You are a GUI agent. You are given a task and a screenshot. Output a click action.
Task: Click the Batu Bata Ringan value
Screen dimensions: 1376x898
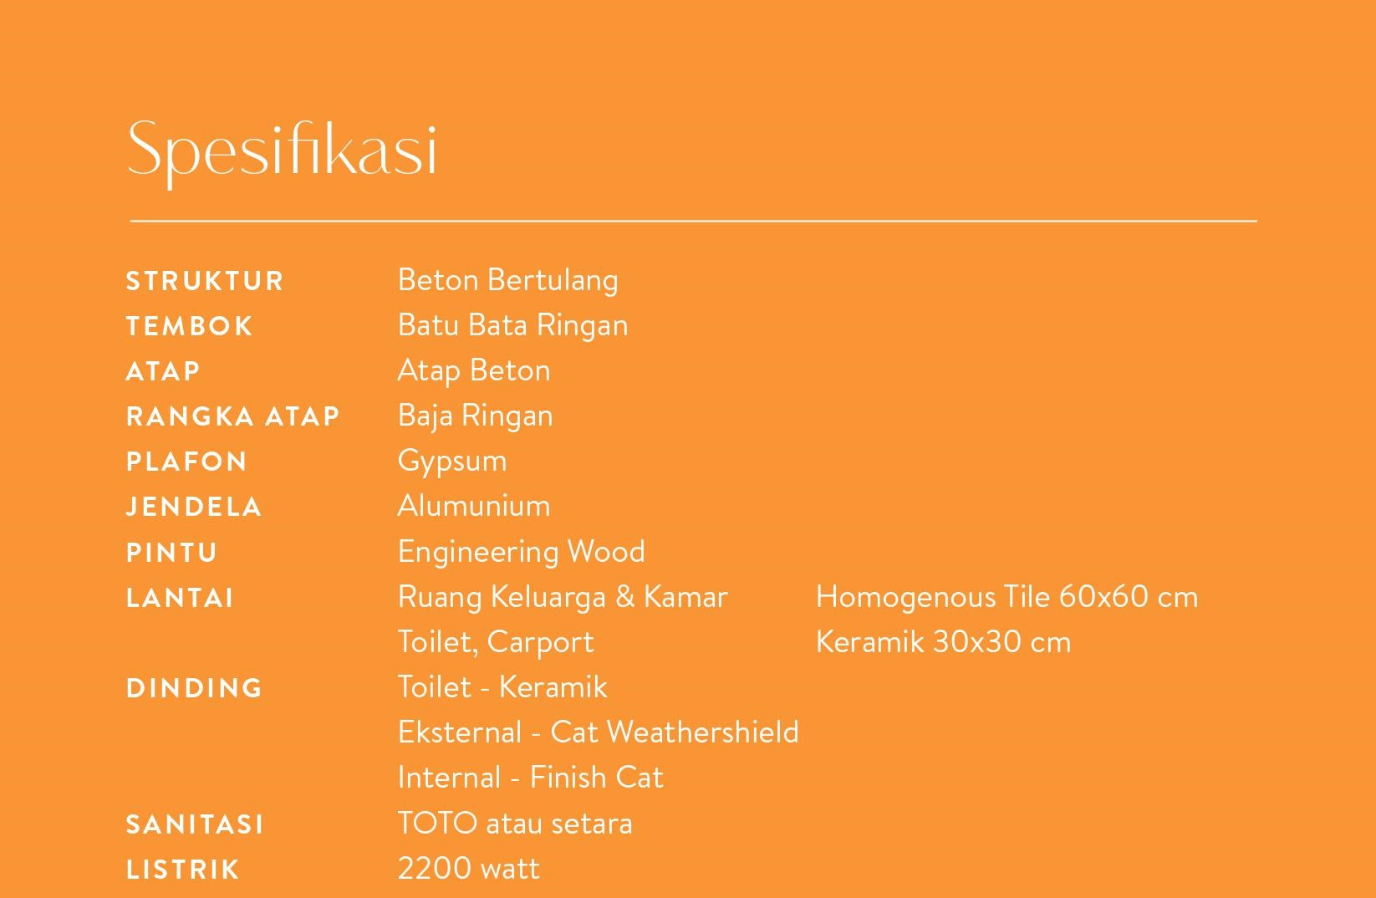tap(512, 325)
